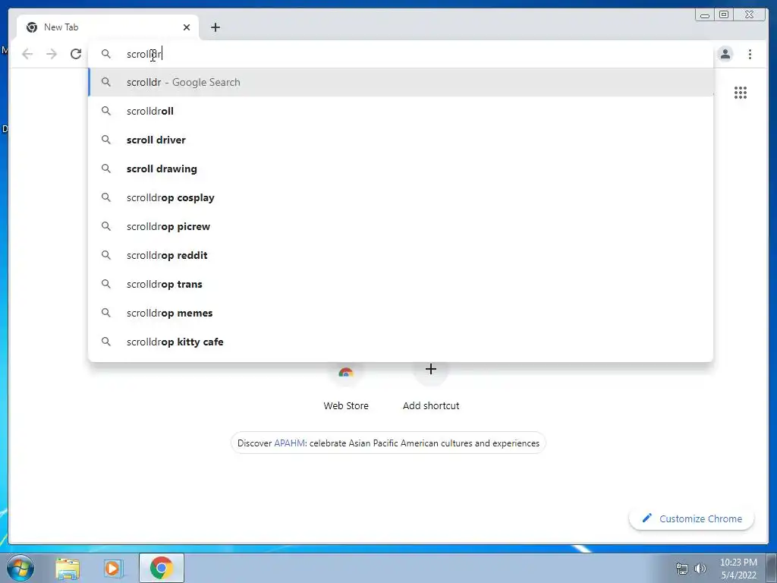
Task: Open the Chrome three-dot menu
Action: pyautogui.click(x=750, y=54)
